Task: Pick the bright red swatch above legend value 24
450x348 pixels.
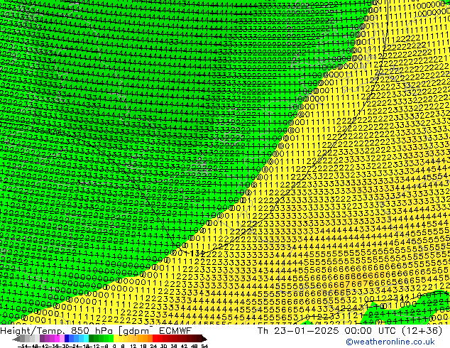Action: (x=155, y=339)
